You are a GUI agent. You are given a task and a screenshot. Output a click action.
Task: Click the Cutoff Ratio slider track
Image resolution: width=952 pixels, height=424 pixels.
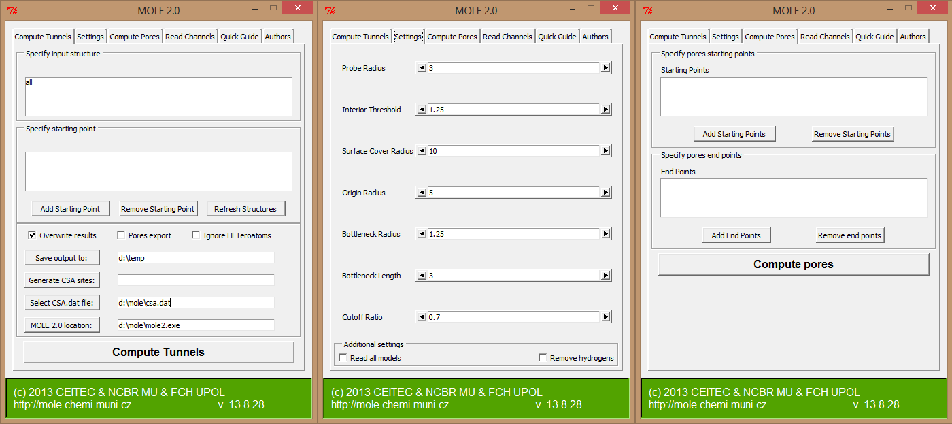pyautogui.click(x=513, y=317)
